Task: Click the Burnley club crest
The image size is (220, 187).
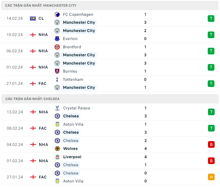Action: pyautogui.click(x=57, y=71)
